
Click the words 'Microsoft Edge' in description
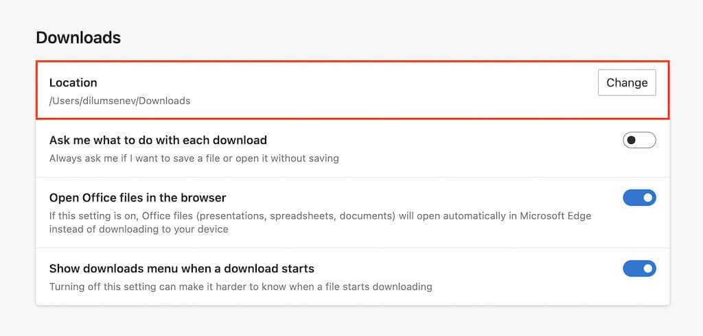[x=557, y=216]
